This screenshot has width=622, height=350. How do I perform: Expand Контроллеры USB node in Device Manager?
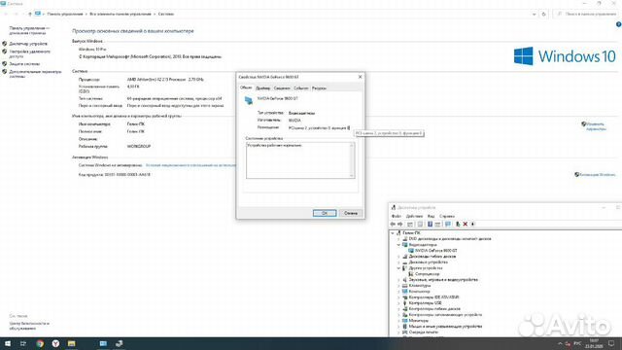click(398, 302)
